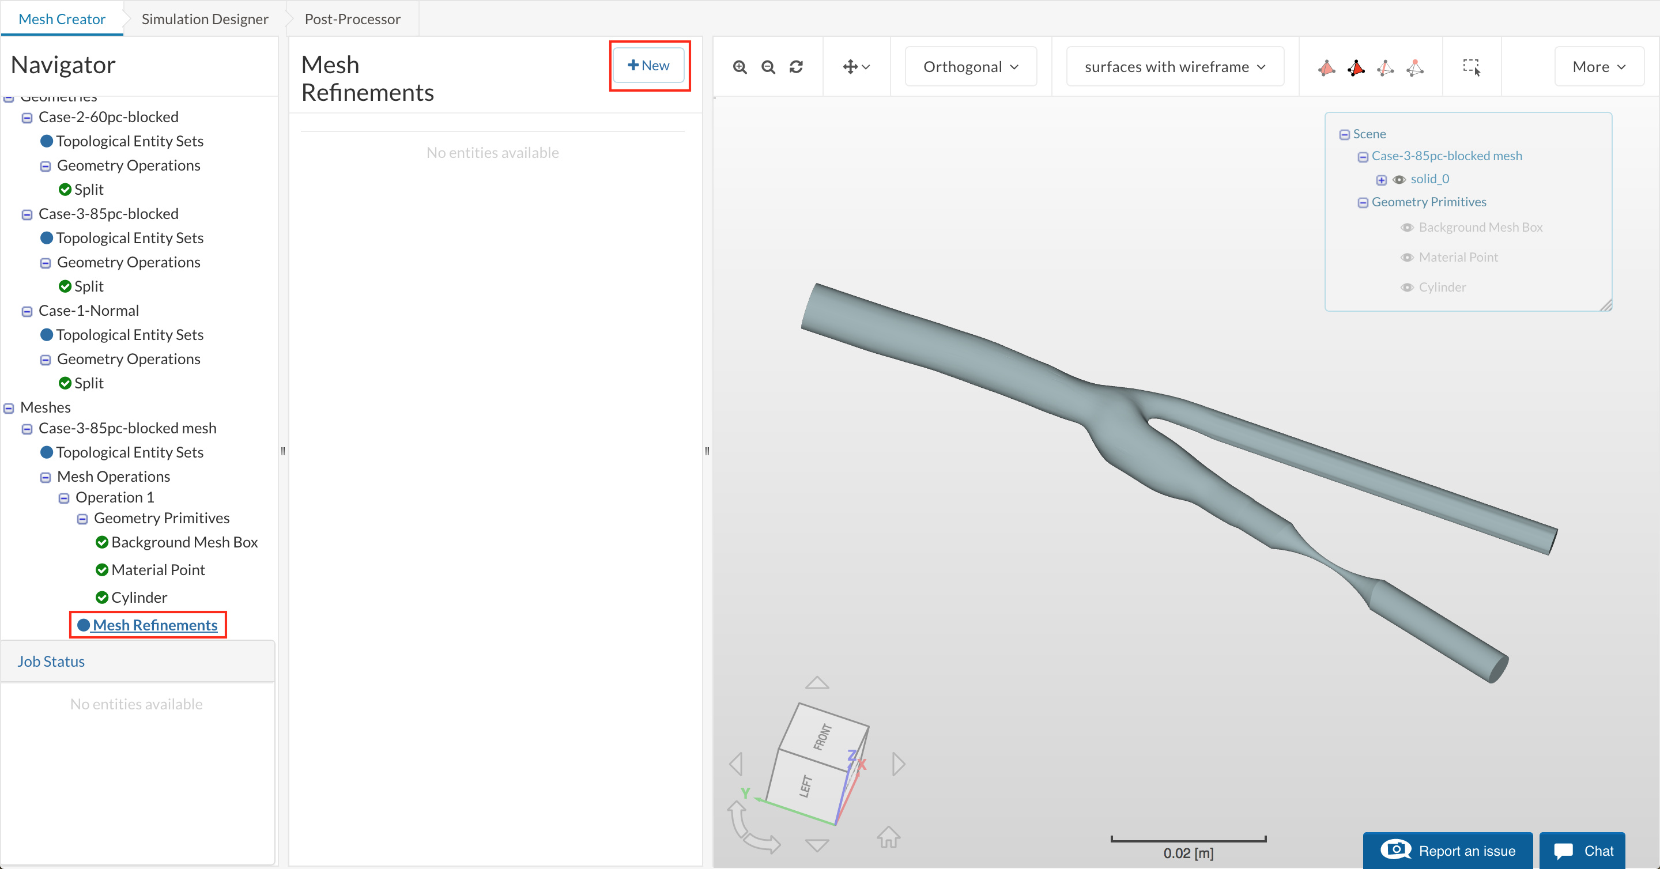Click the zoom in magnifier icon
The height and width of the screenshot is (869, 1660).
(740, 67)
